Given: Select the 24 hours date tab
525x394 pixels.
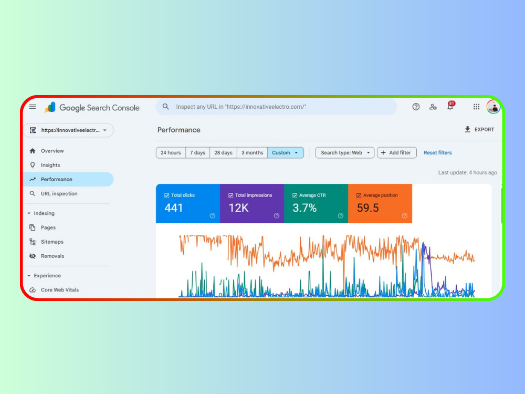Looking at the screenshot, I should [171, 153].
